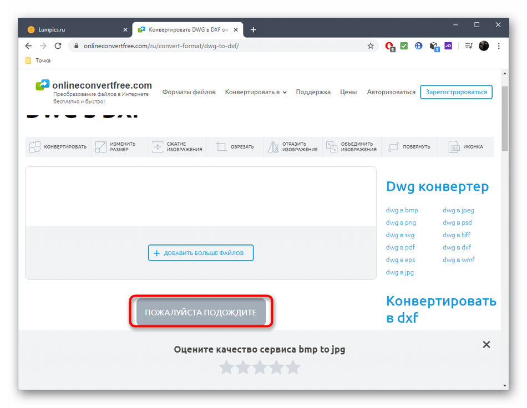Click the Зарегистрироваться button
Viewport: 527px width, 408px height.
click(x=456, y=92)
